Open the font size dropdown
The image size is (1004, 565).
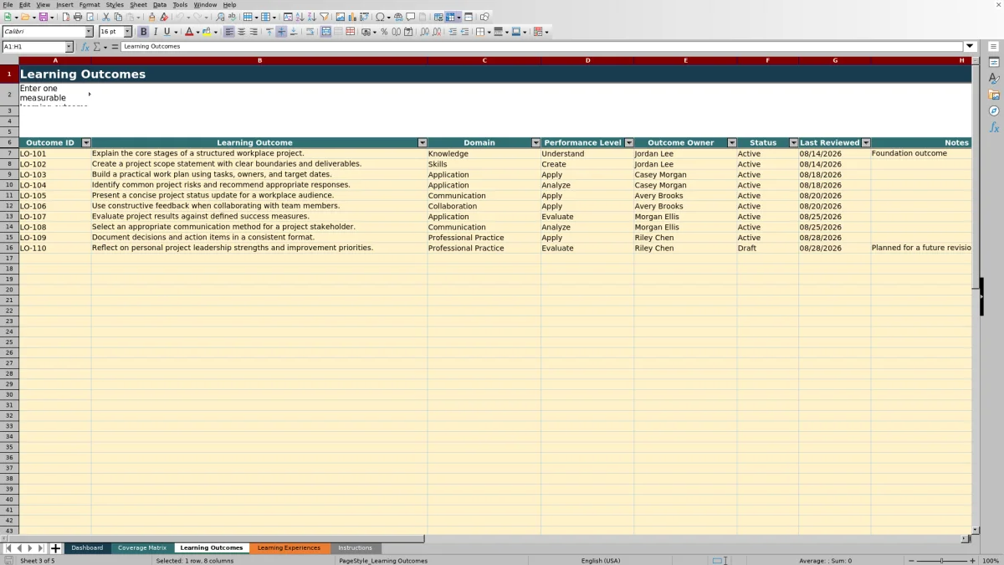(128, 32)
